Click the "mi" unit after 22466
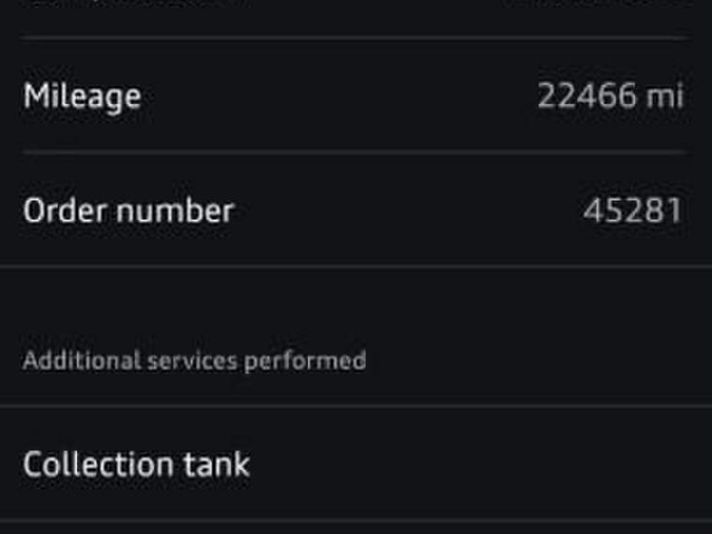This screenshot has width=712, height=534. [x=664, y=96]
